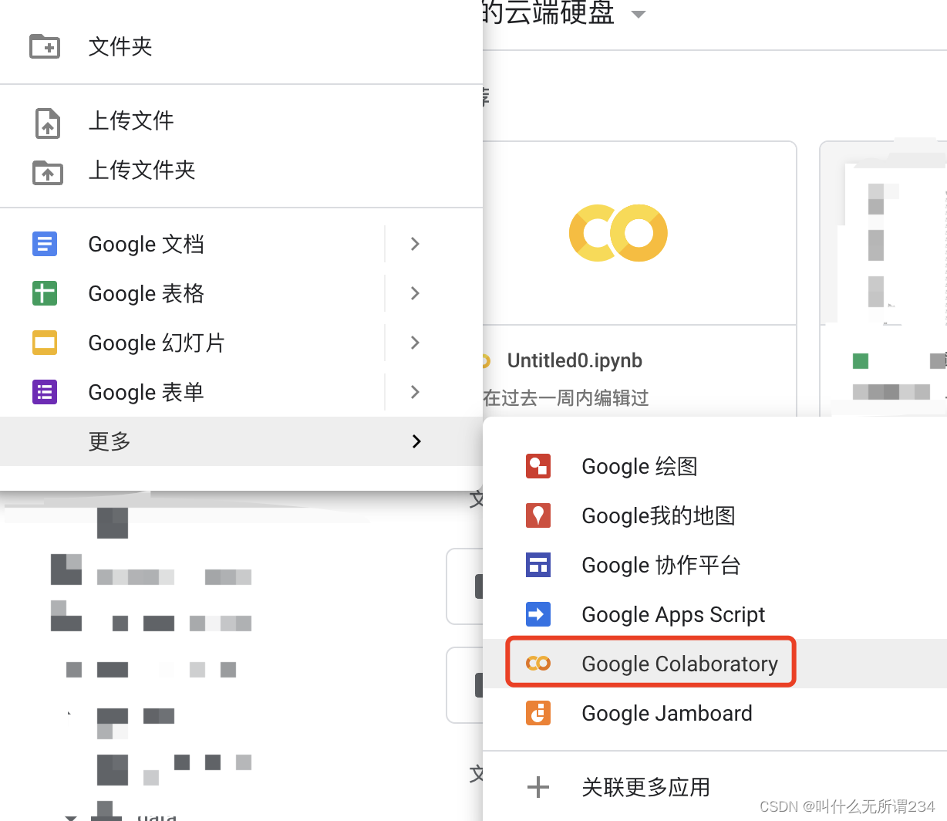Viewport: 947px width, 821px height.
Task: Choose Google Jamboard from submenu
Action: click(x=715, y=713)
